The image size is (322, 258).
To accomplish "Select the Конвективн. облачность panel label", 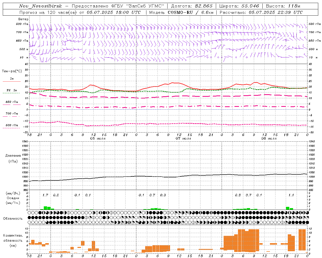I will pos(13,238).
